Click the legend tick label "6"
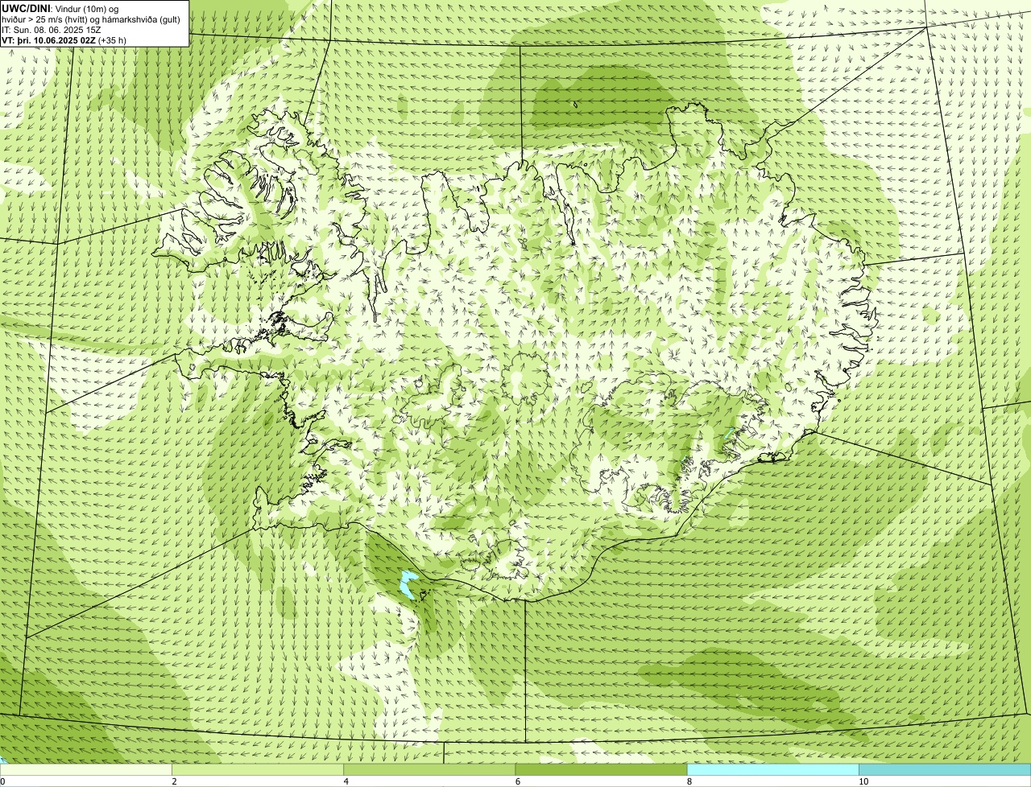Viewport: 1031px width, 787px height. click(x=517, y=781)
